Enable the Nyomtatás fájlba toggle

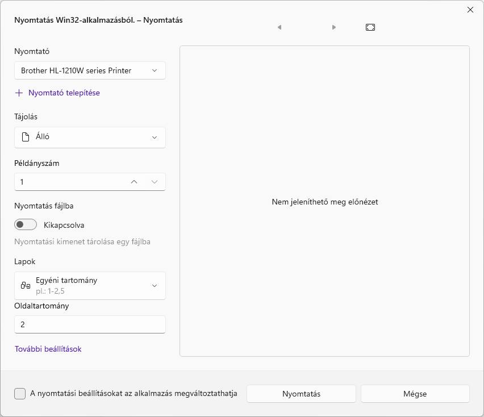26,224
